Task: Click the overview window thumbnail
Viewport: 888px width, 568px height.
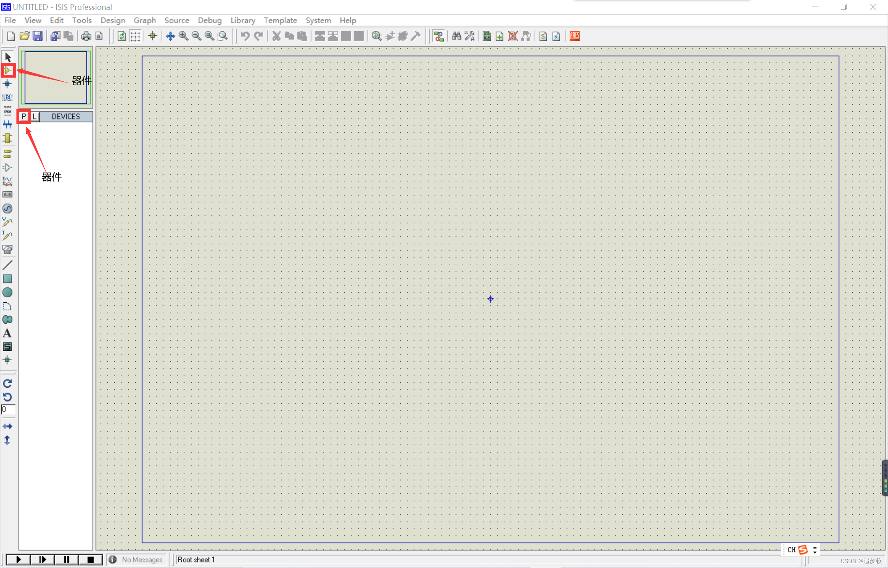Action: 56,77
